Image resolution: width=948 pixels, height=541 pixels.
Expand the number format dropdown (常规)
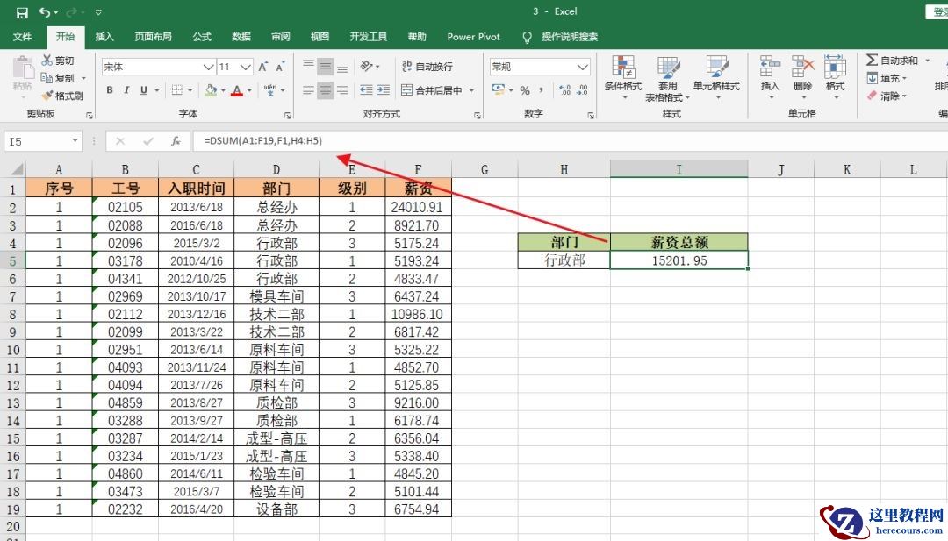pos(583,67)
